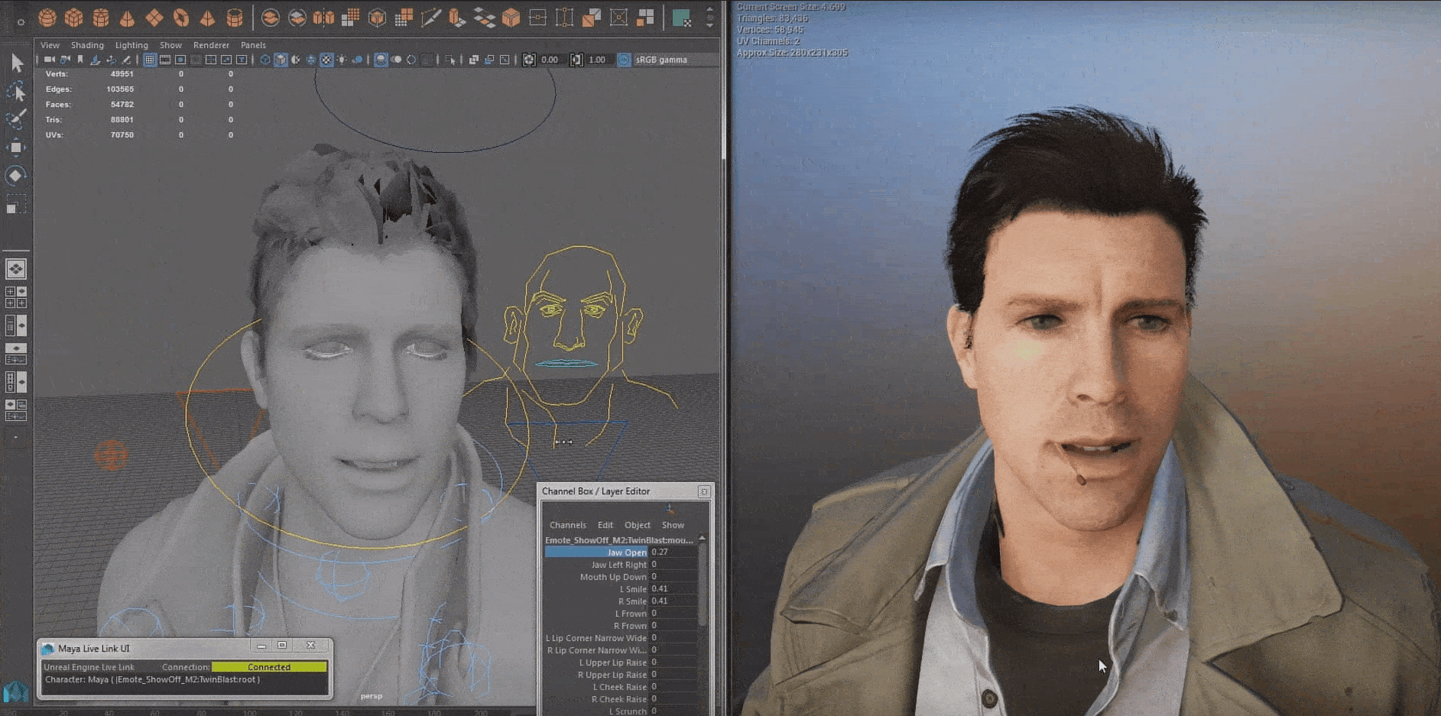The width and height of the screenshot is (1441, 716).
Task: Click the teal UV editor shelf icon
Action: (x=681, y=18)
